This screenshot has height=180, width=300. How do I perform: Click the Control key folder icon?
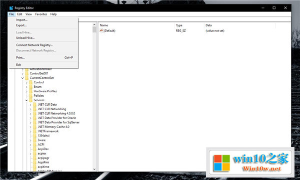coord(31,82)
